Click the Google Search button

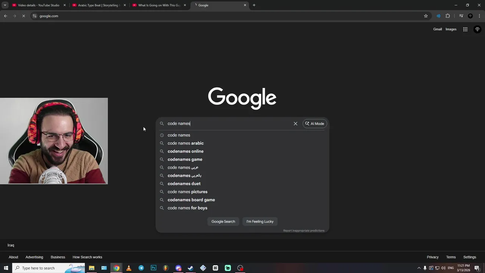coord(223,221)
